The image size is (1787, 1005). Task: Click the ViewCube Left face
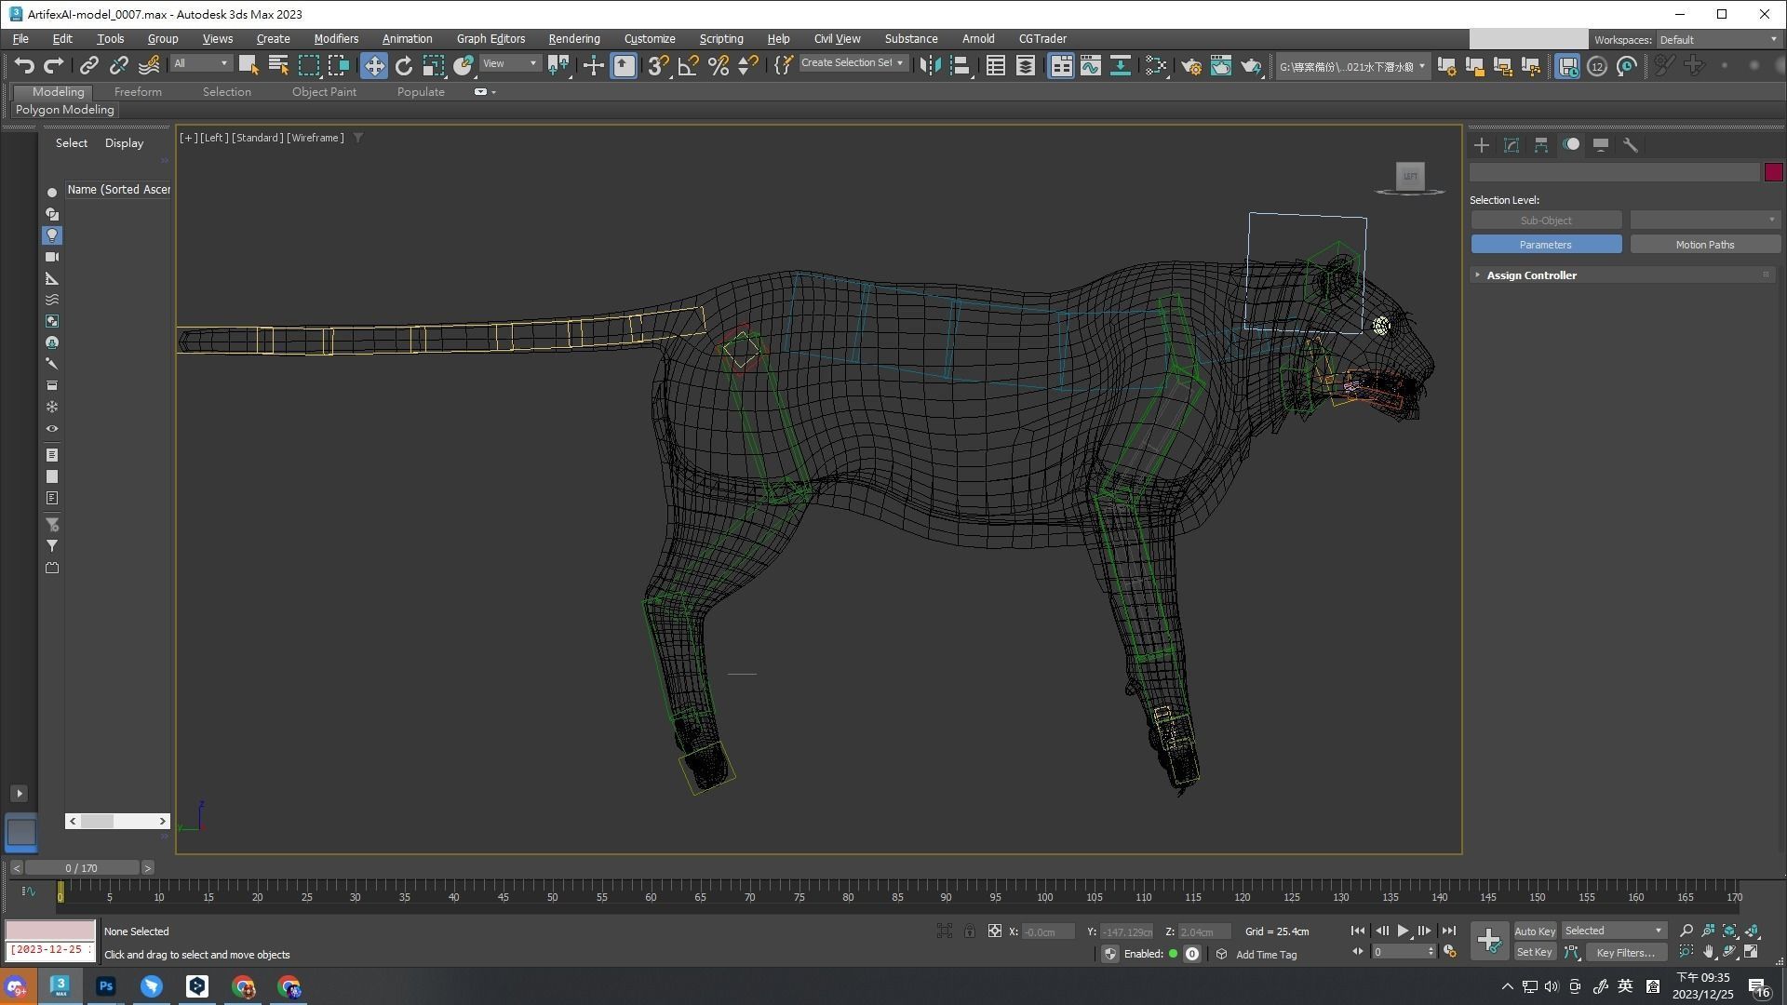click(1410, 176)
